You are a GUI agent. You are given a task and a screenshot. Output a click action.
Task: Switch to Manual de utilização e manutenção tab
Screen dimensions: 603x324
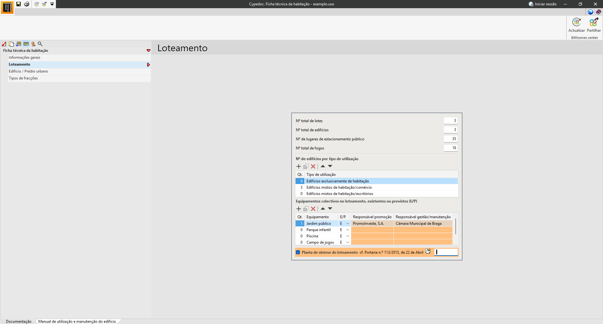coord(77,321)
